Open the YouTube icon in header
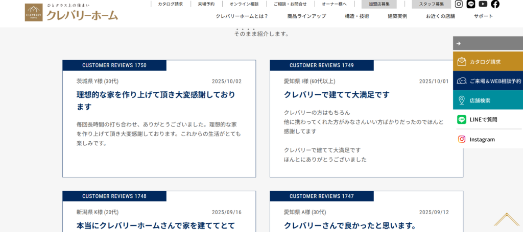The image size is (523, 232). pyautogui.click(x=483, y=4)
